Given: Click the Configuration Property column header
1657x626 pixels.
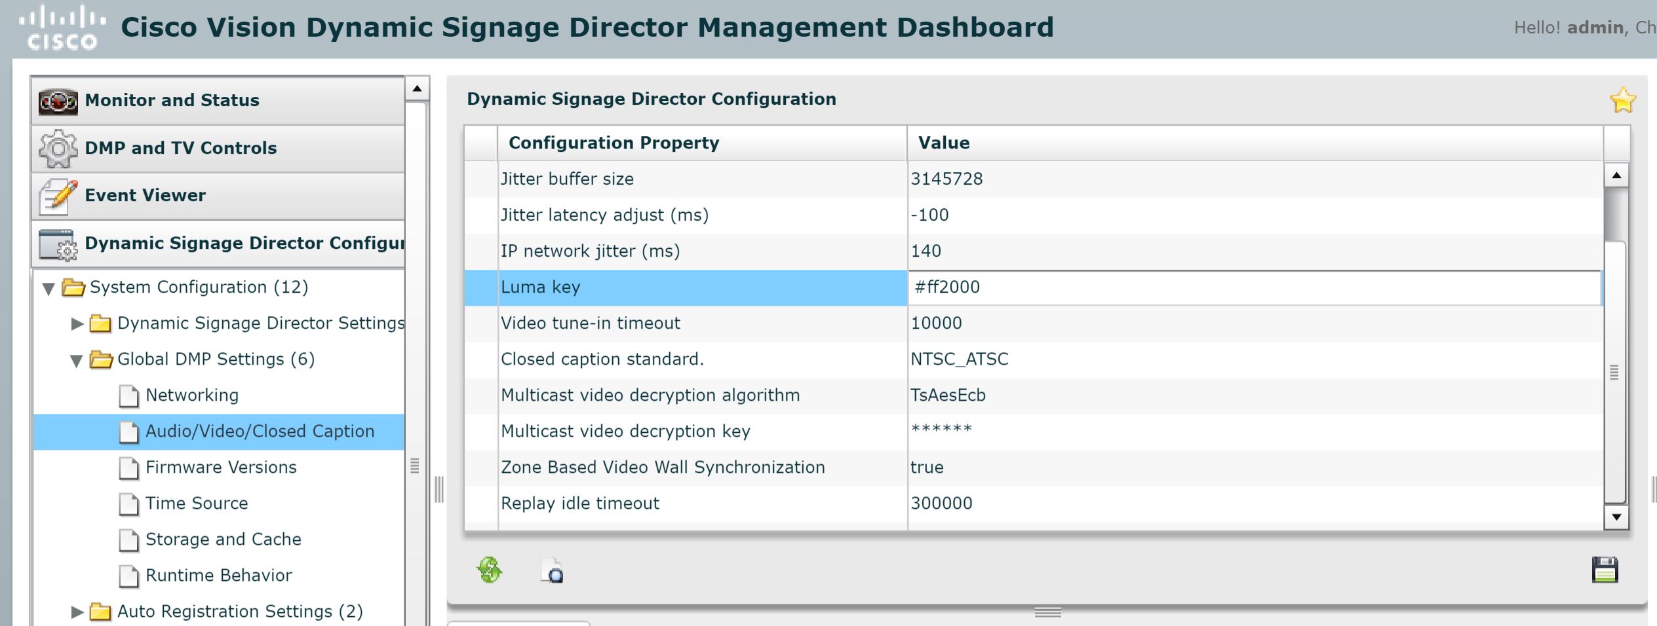Looking at the screenshot, I should [x=614, y=142].
